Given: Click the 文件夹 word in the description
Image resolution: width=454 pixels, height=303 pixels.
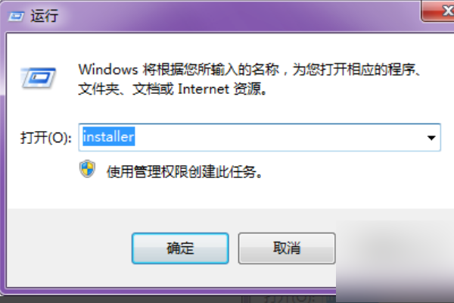Looking at the screenshot, I should pyautogui.click(x=98, y=89).
